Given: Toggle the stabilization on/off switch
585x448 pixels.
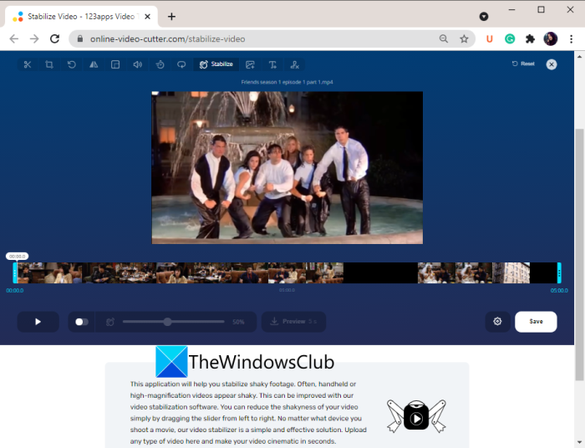Looking at the screenshot, I should [x=82, y=322].
